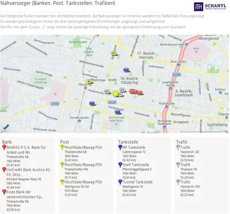The image size is (230, 214).
Task: Select Erste Bank der oesterreichischen Sp... entry
Action: point(25,194)
